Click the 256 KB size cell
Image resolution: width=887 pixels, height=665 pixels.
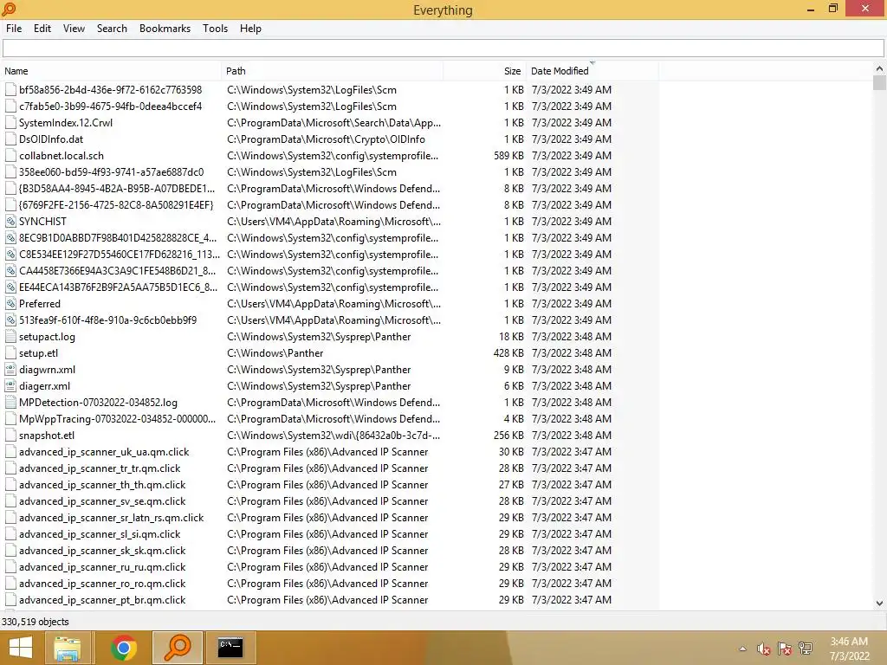(508, 436)
